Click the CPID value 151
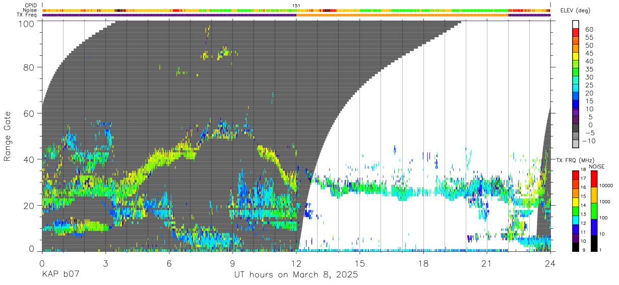 pos(296,6)
